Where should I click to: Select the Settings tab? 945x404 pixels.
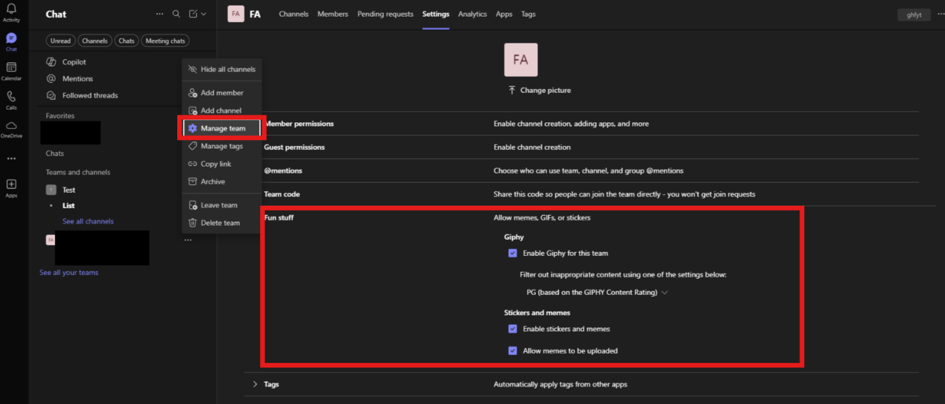point(436,14)
